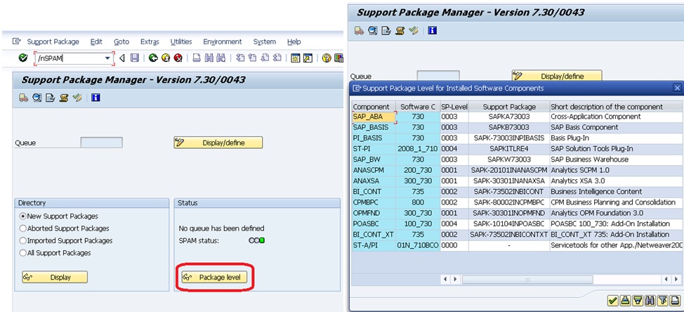This screenshot has width=684, height=312.
Task: Click the Save diskette icon in toolbar
Action: pos(134,58)
